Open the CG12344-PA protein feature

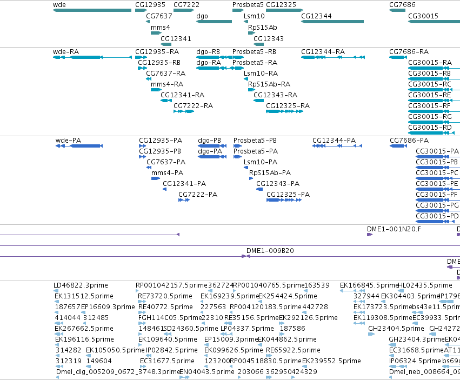coord(337,146)
